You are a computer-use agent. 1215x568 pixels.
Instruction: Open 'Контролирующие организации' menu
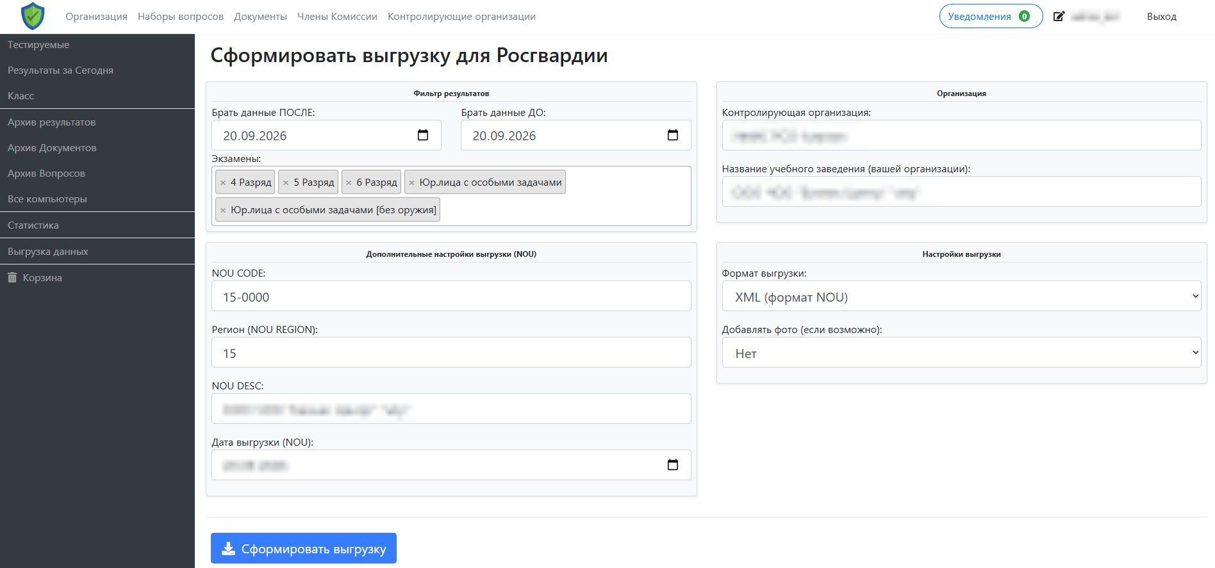pos(461,17)
